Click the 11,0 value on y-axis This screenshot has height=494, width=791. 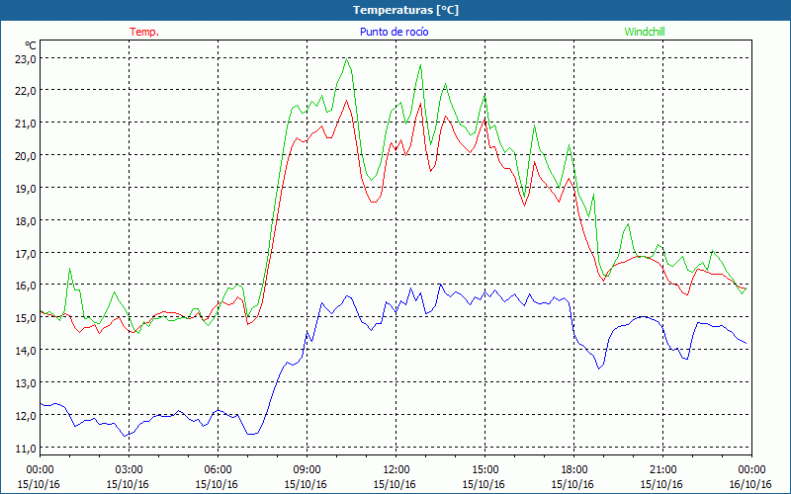(26, 448)
